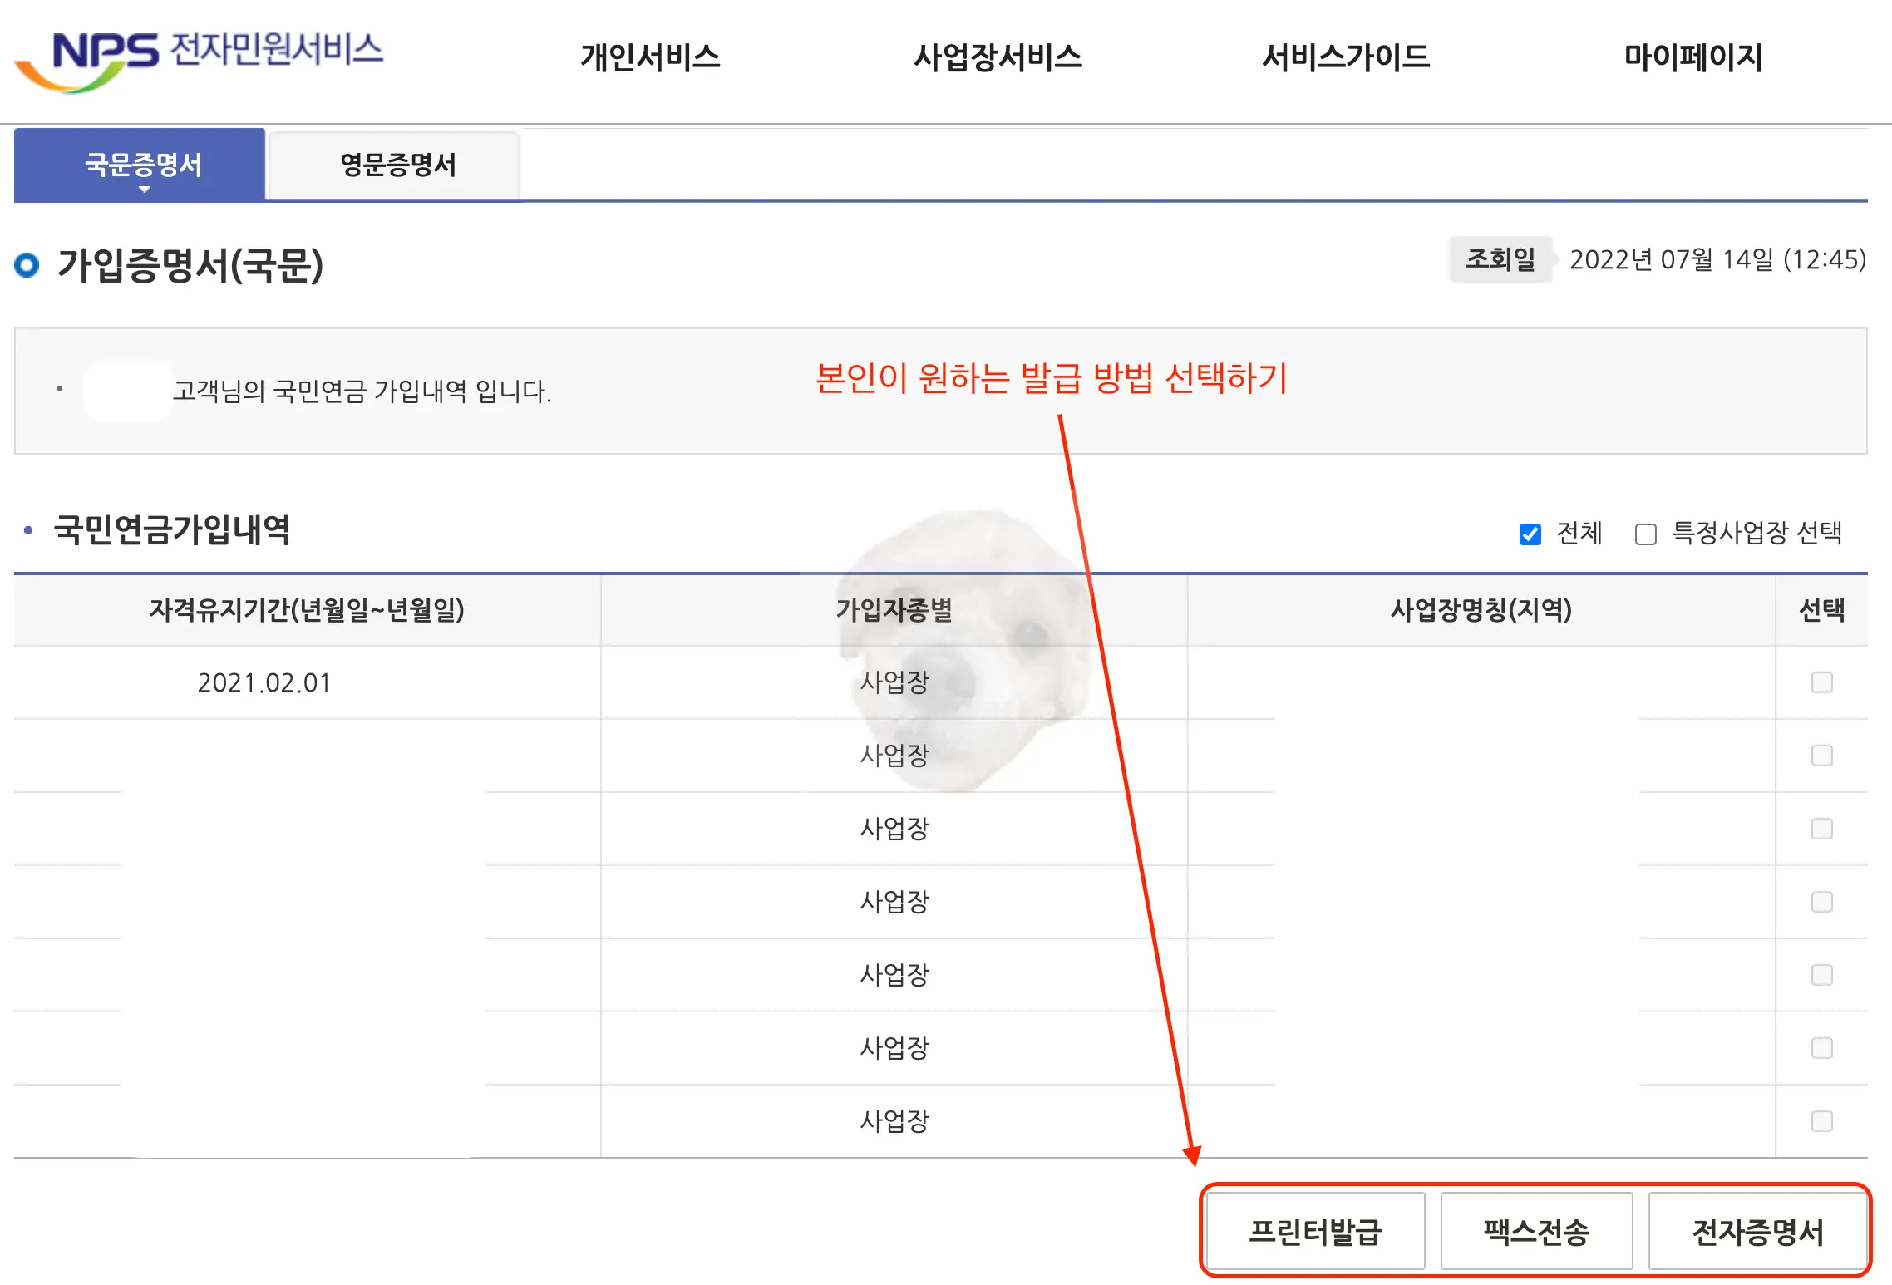Go to 마이페이지
The width and height of the screenshot is (1892, 1285).
click(x=1692, y=57)
